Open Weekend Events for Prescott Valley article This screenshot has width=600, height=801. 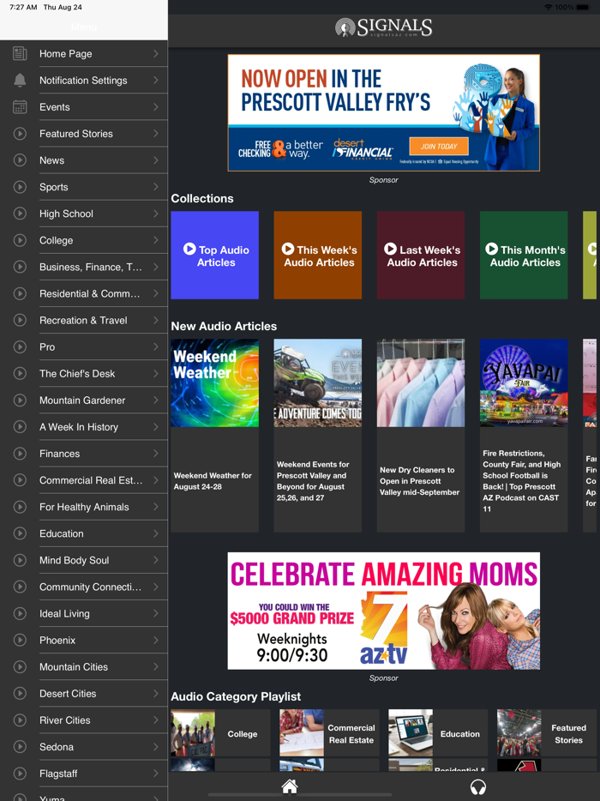point(318,436)
